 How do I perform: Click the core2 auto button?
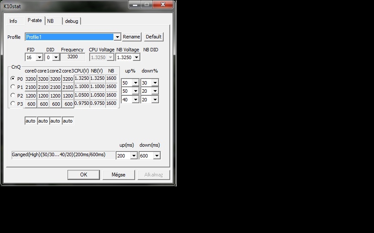[x=55, y=121]
